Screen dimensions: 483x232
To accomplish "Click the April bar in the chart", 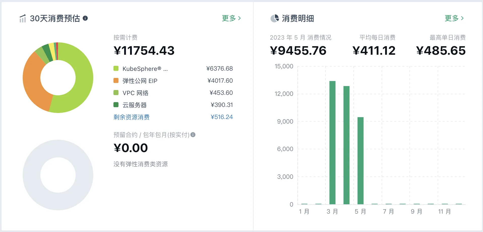I will click(346, 145).
